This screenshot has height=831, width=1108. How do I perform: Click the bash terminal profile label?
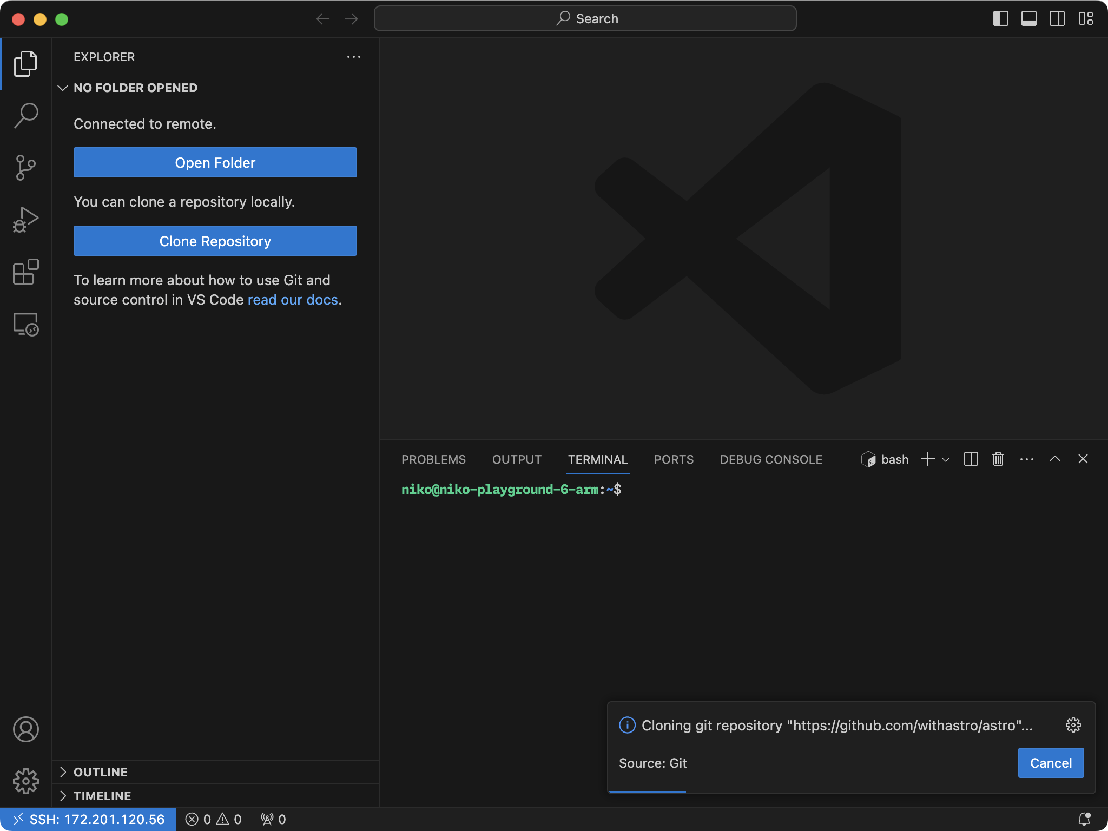coord(885,459)
